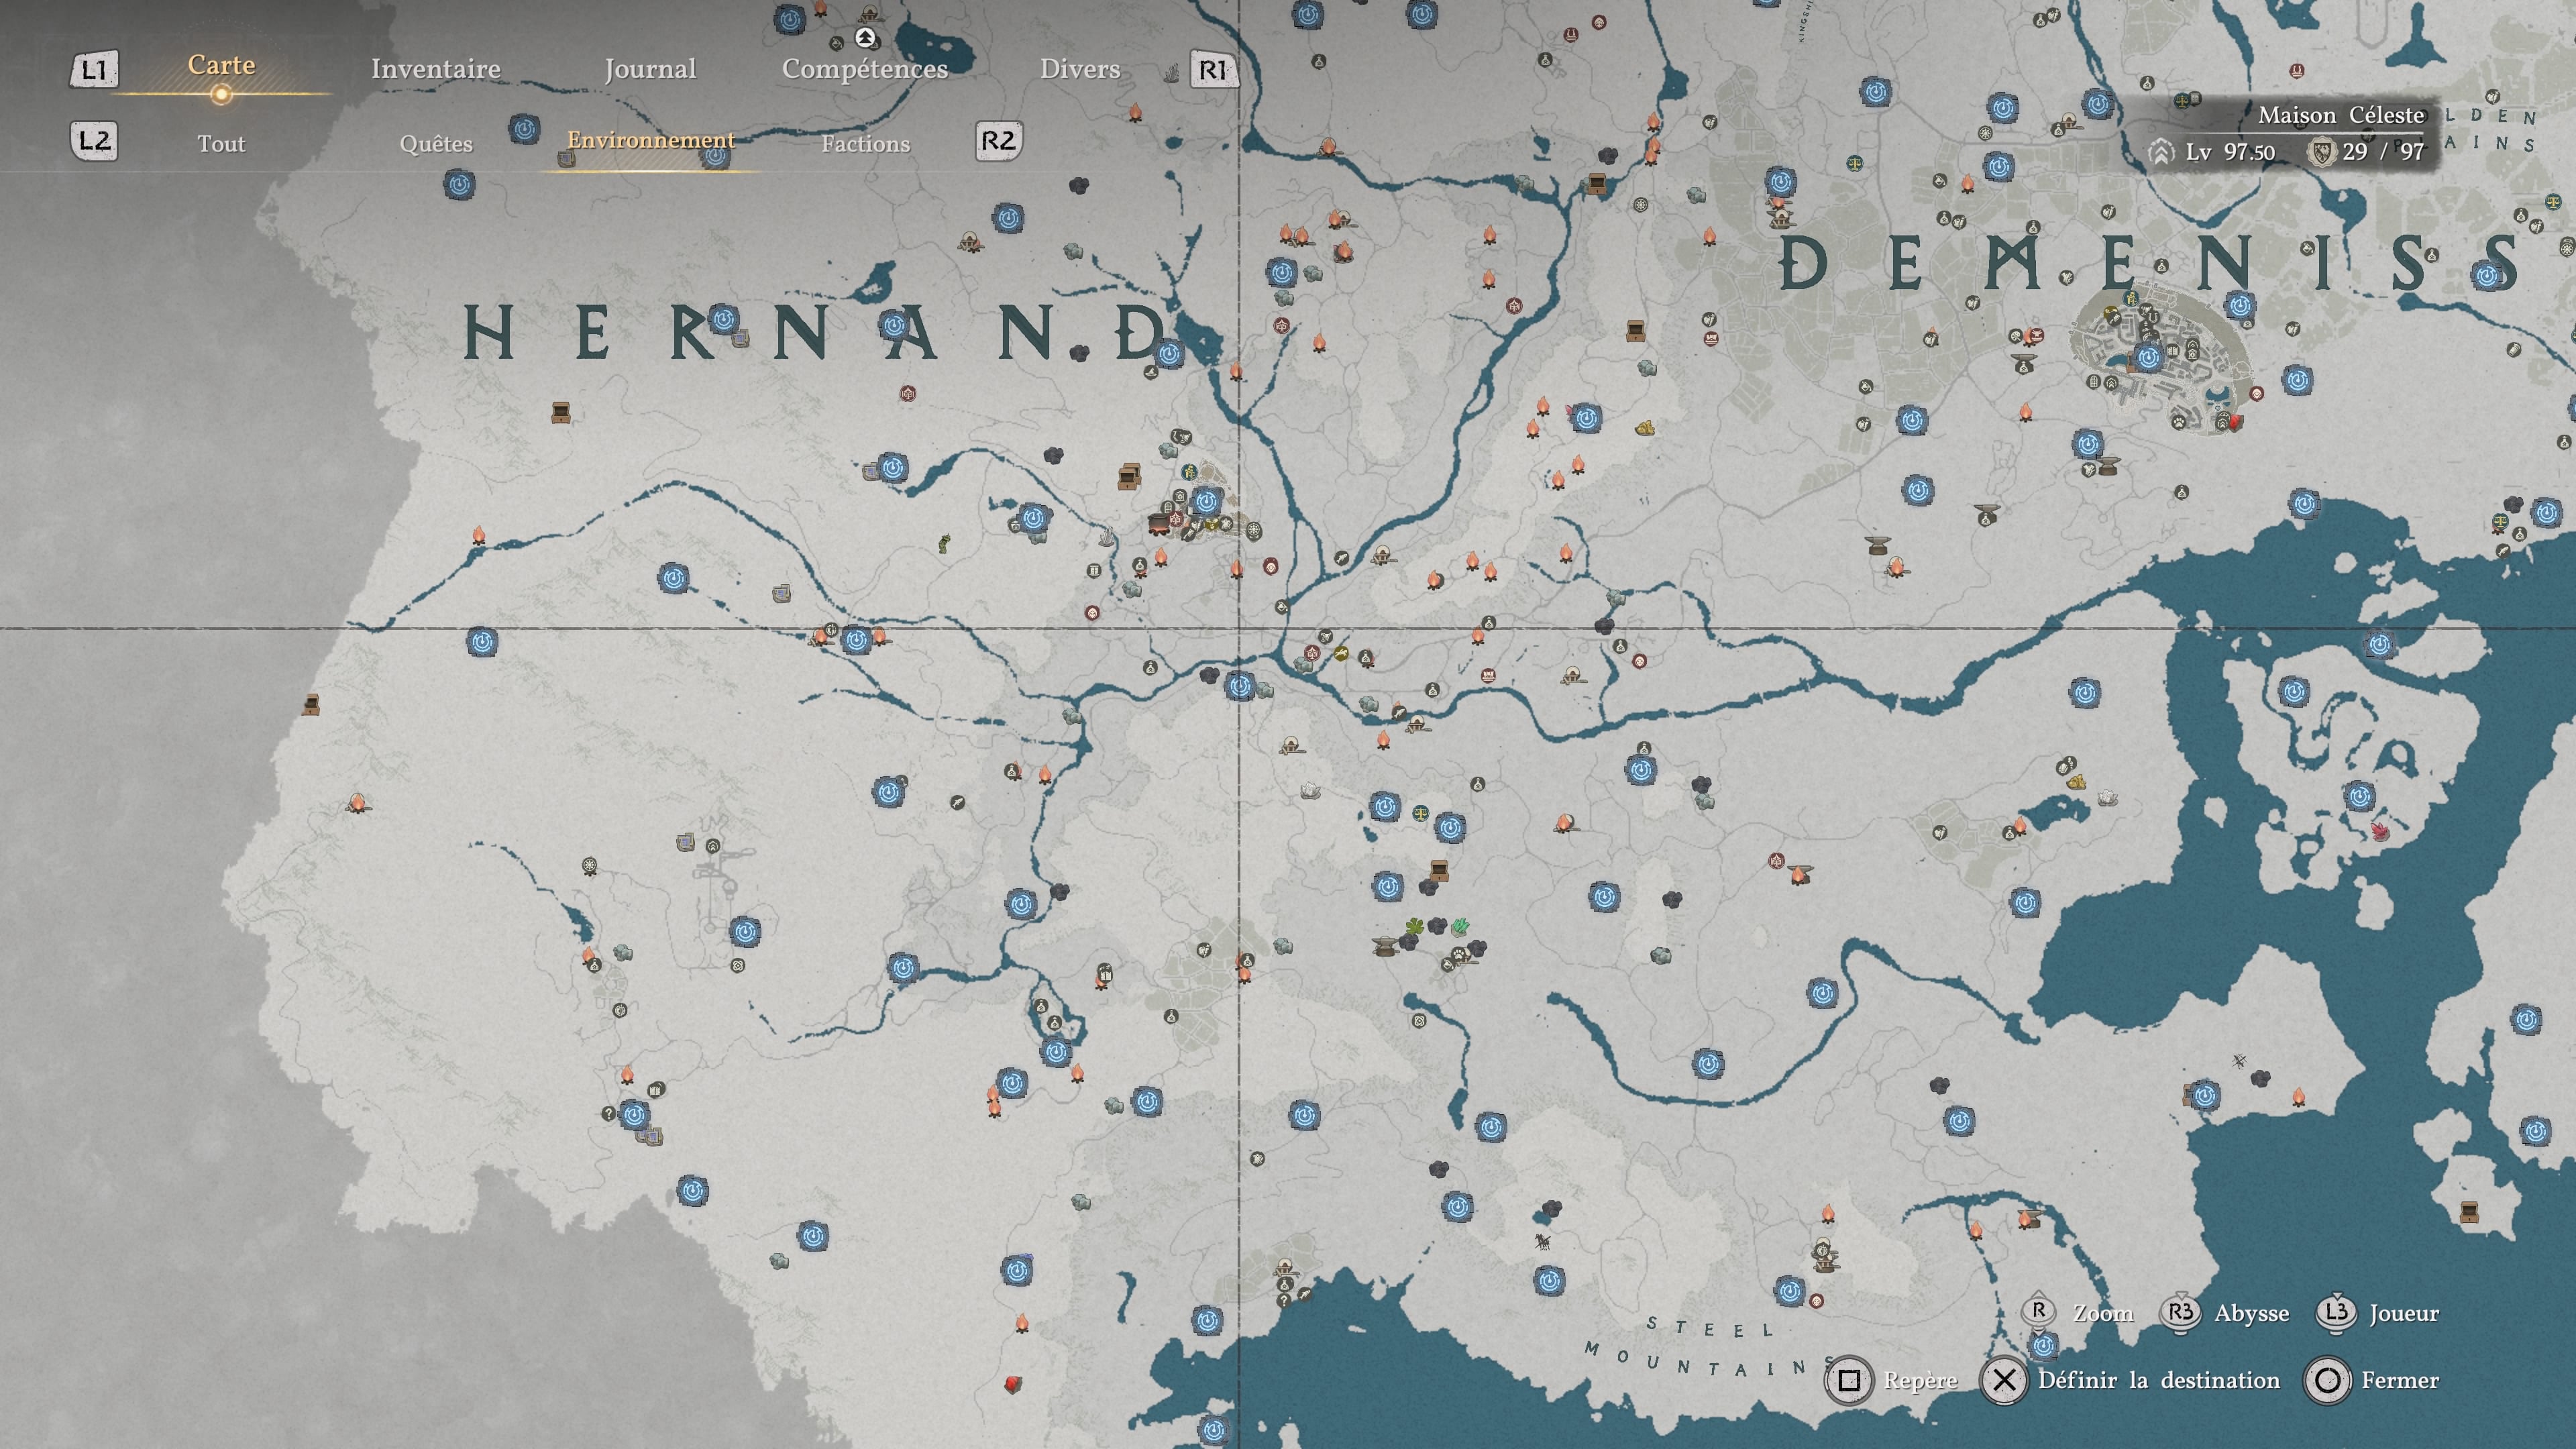
Task: Close the map with Fermer
Action: (2372, 1381)
